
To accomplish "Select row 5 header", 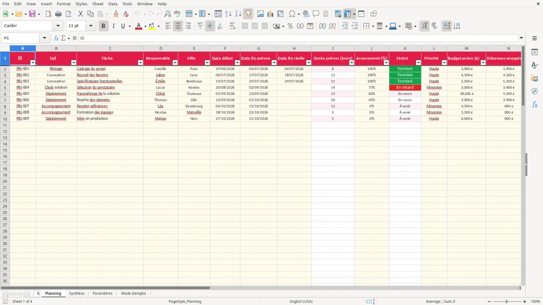I will (x=5, y=88).
